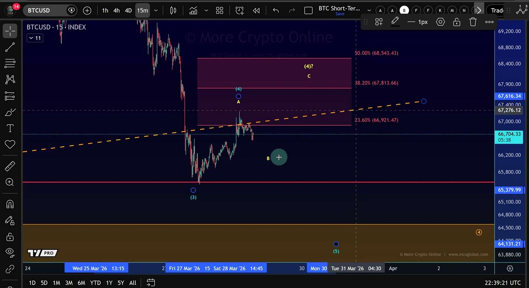Activate the zoom in tool
Image resolution: width=529 pixels, height=288 pixels.
10,182
